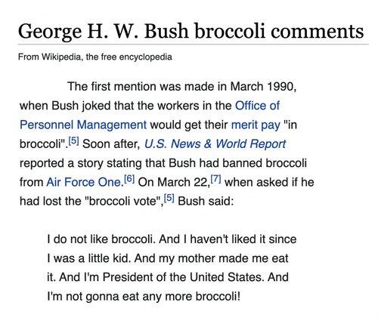This screenshot has height=327, width=378.
Task: Click "President of the United States" in quote
Action: click(184, 277)
